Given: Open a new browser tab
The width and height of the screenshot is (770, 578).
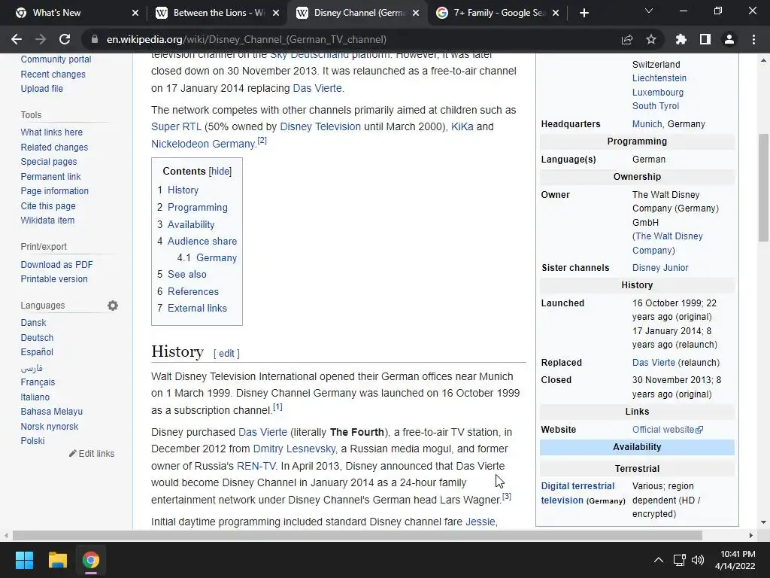Looking at the screenshot, I should pos(584,13).
